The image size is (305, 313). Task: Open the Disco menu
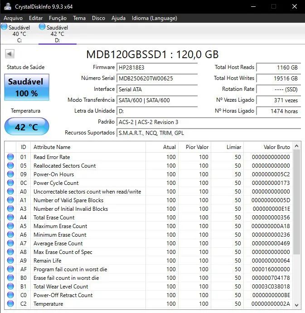pos(98,18)
